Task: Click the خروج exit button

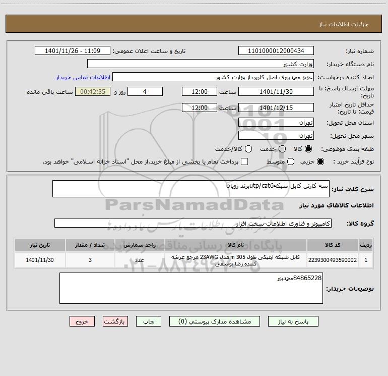Action: (82, 321)
